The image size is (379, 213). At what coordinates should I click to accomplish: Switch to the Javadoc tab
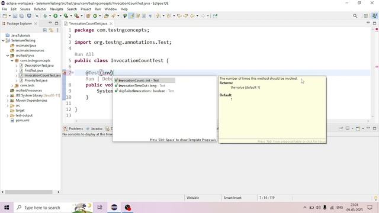95,128
